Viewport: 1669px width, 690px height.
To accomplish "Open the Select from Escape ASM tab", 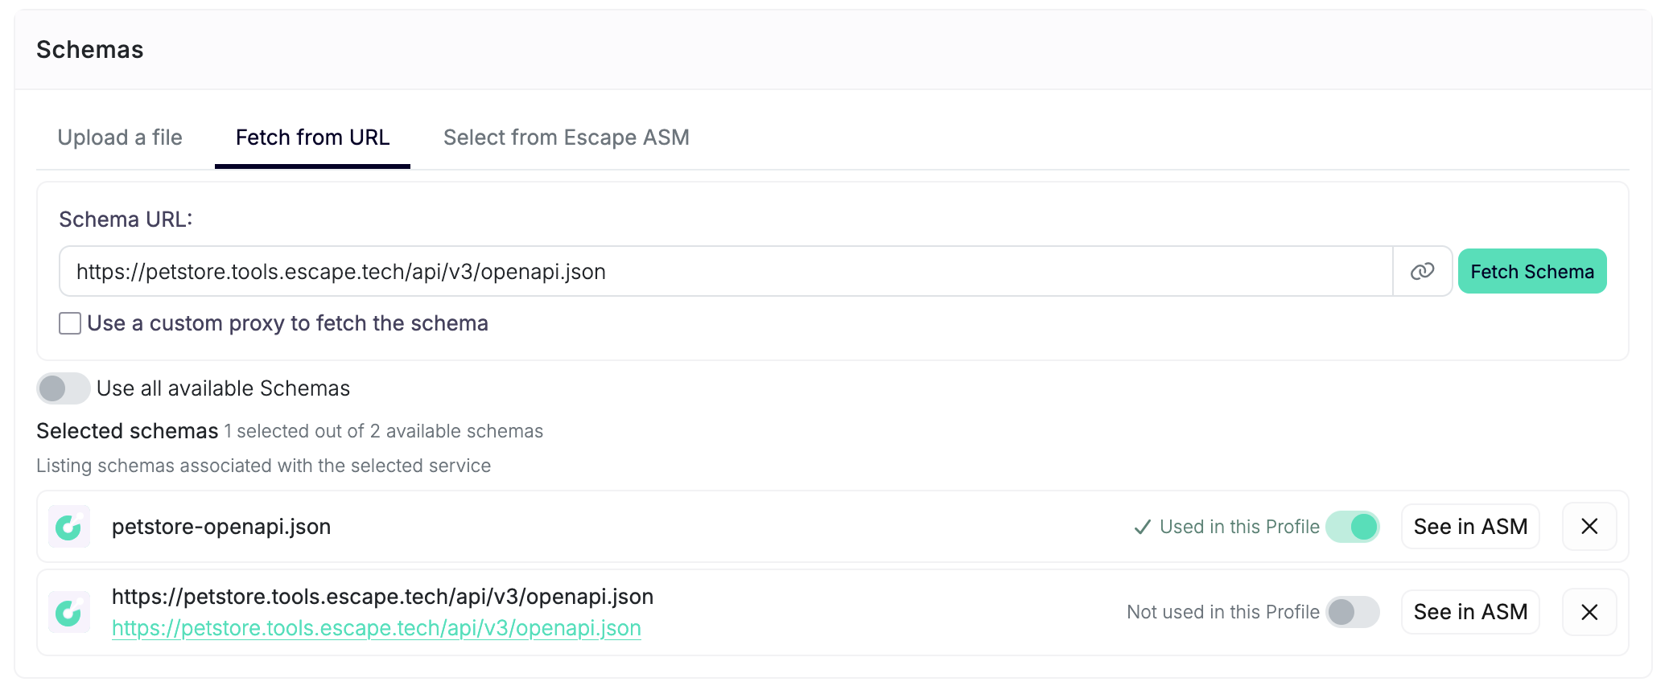I will [566, 138].
